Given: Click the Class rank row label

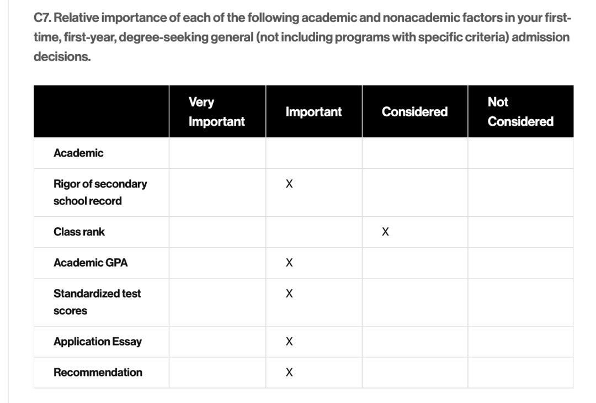Looking at the screenshot, I should (79, 232).
